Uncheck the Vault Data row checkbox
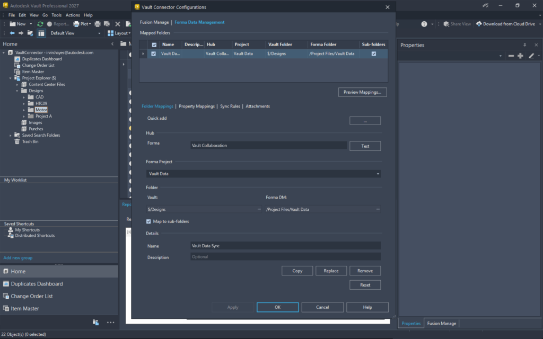Viewport: 543px width, 339px height. coord(153,53)
